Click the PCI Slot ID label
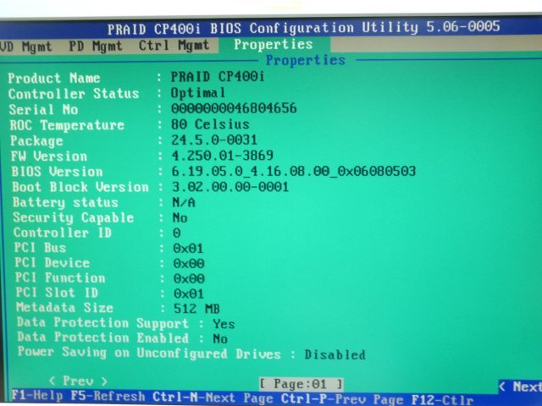Image resolution: width=542 pixels, height=406 pixels. tap(57, 293)
